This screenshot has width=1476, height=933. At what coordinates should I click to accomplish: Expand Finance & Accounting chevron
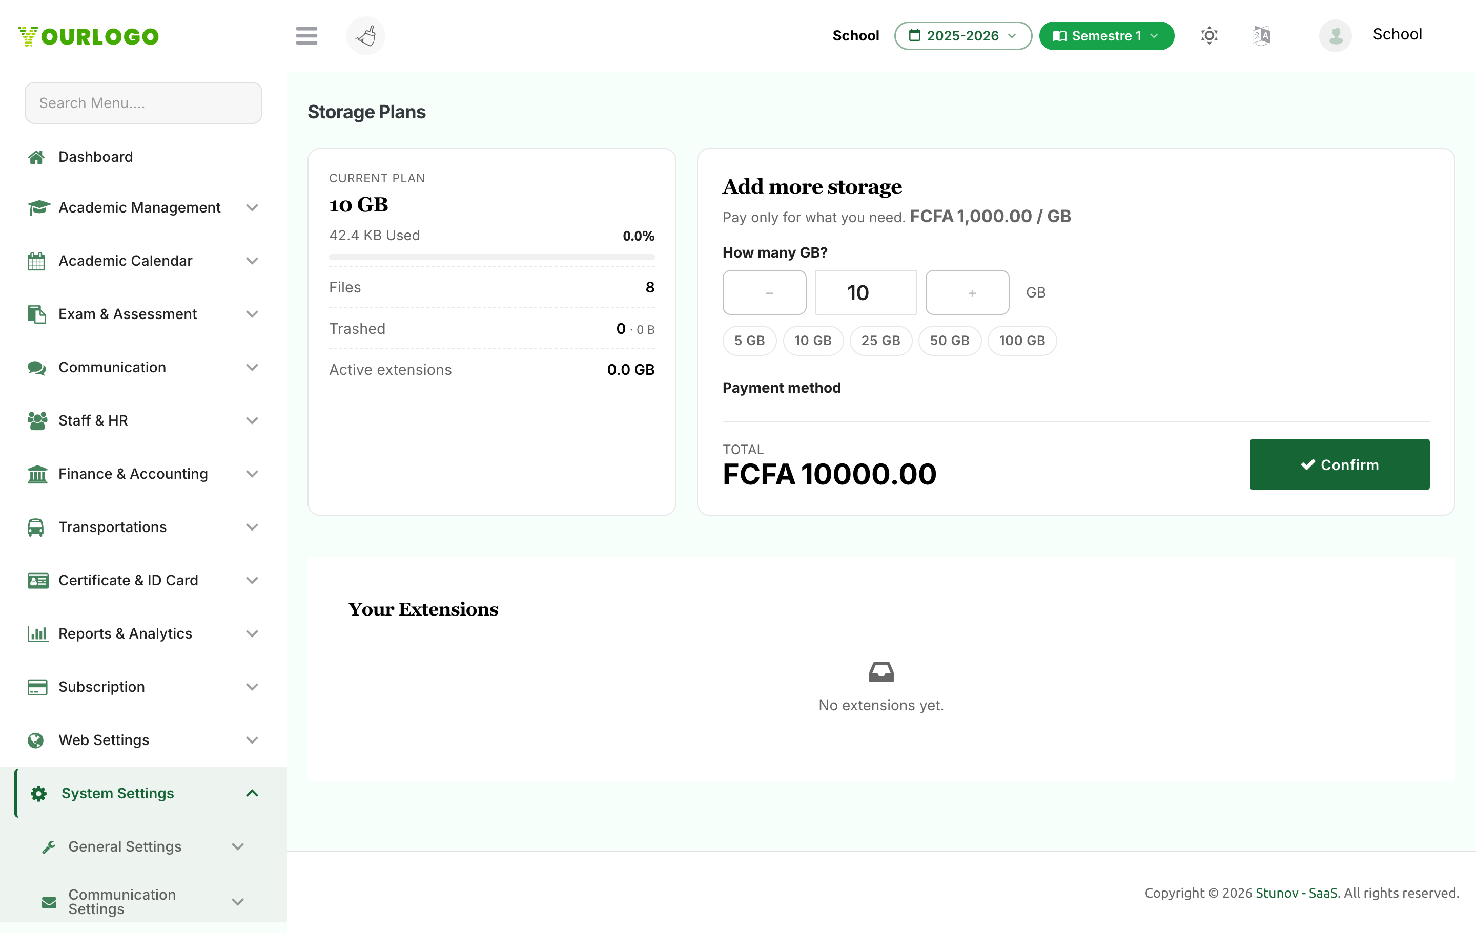pyautogui.click(x=252, y=474)
